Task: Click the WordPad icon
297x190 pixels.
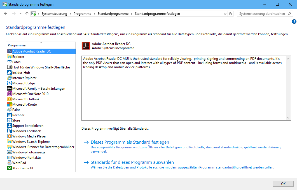Action: pyautogui.click(x=10, y=163)
